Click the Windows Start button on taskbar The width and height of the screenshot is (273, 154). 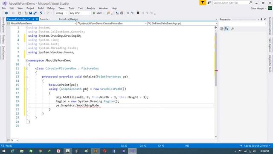pos(4,151)
